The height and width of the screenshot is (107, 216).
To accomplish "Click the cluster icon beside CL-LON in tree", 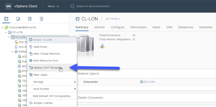I will point(13,37).
